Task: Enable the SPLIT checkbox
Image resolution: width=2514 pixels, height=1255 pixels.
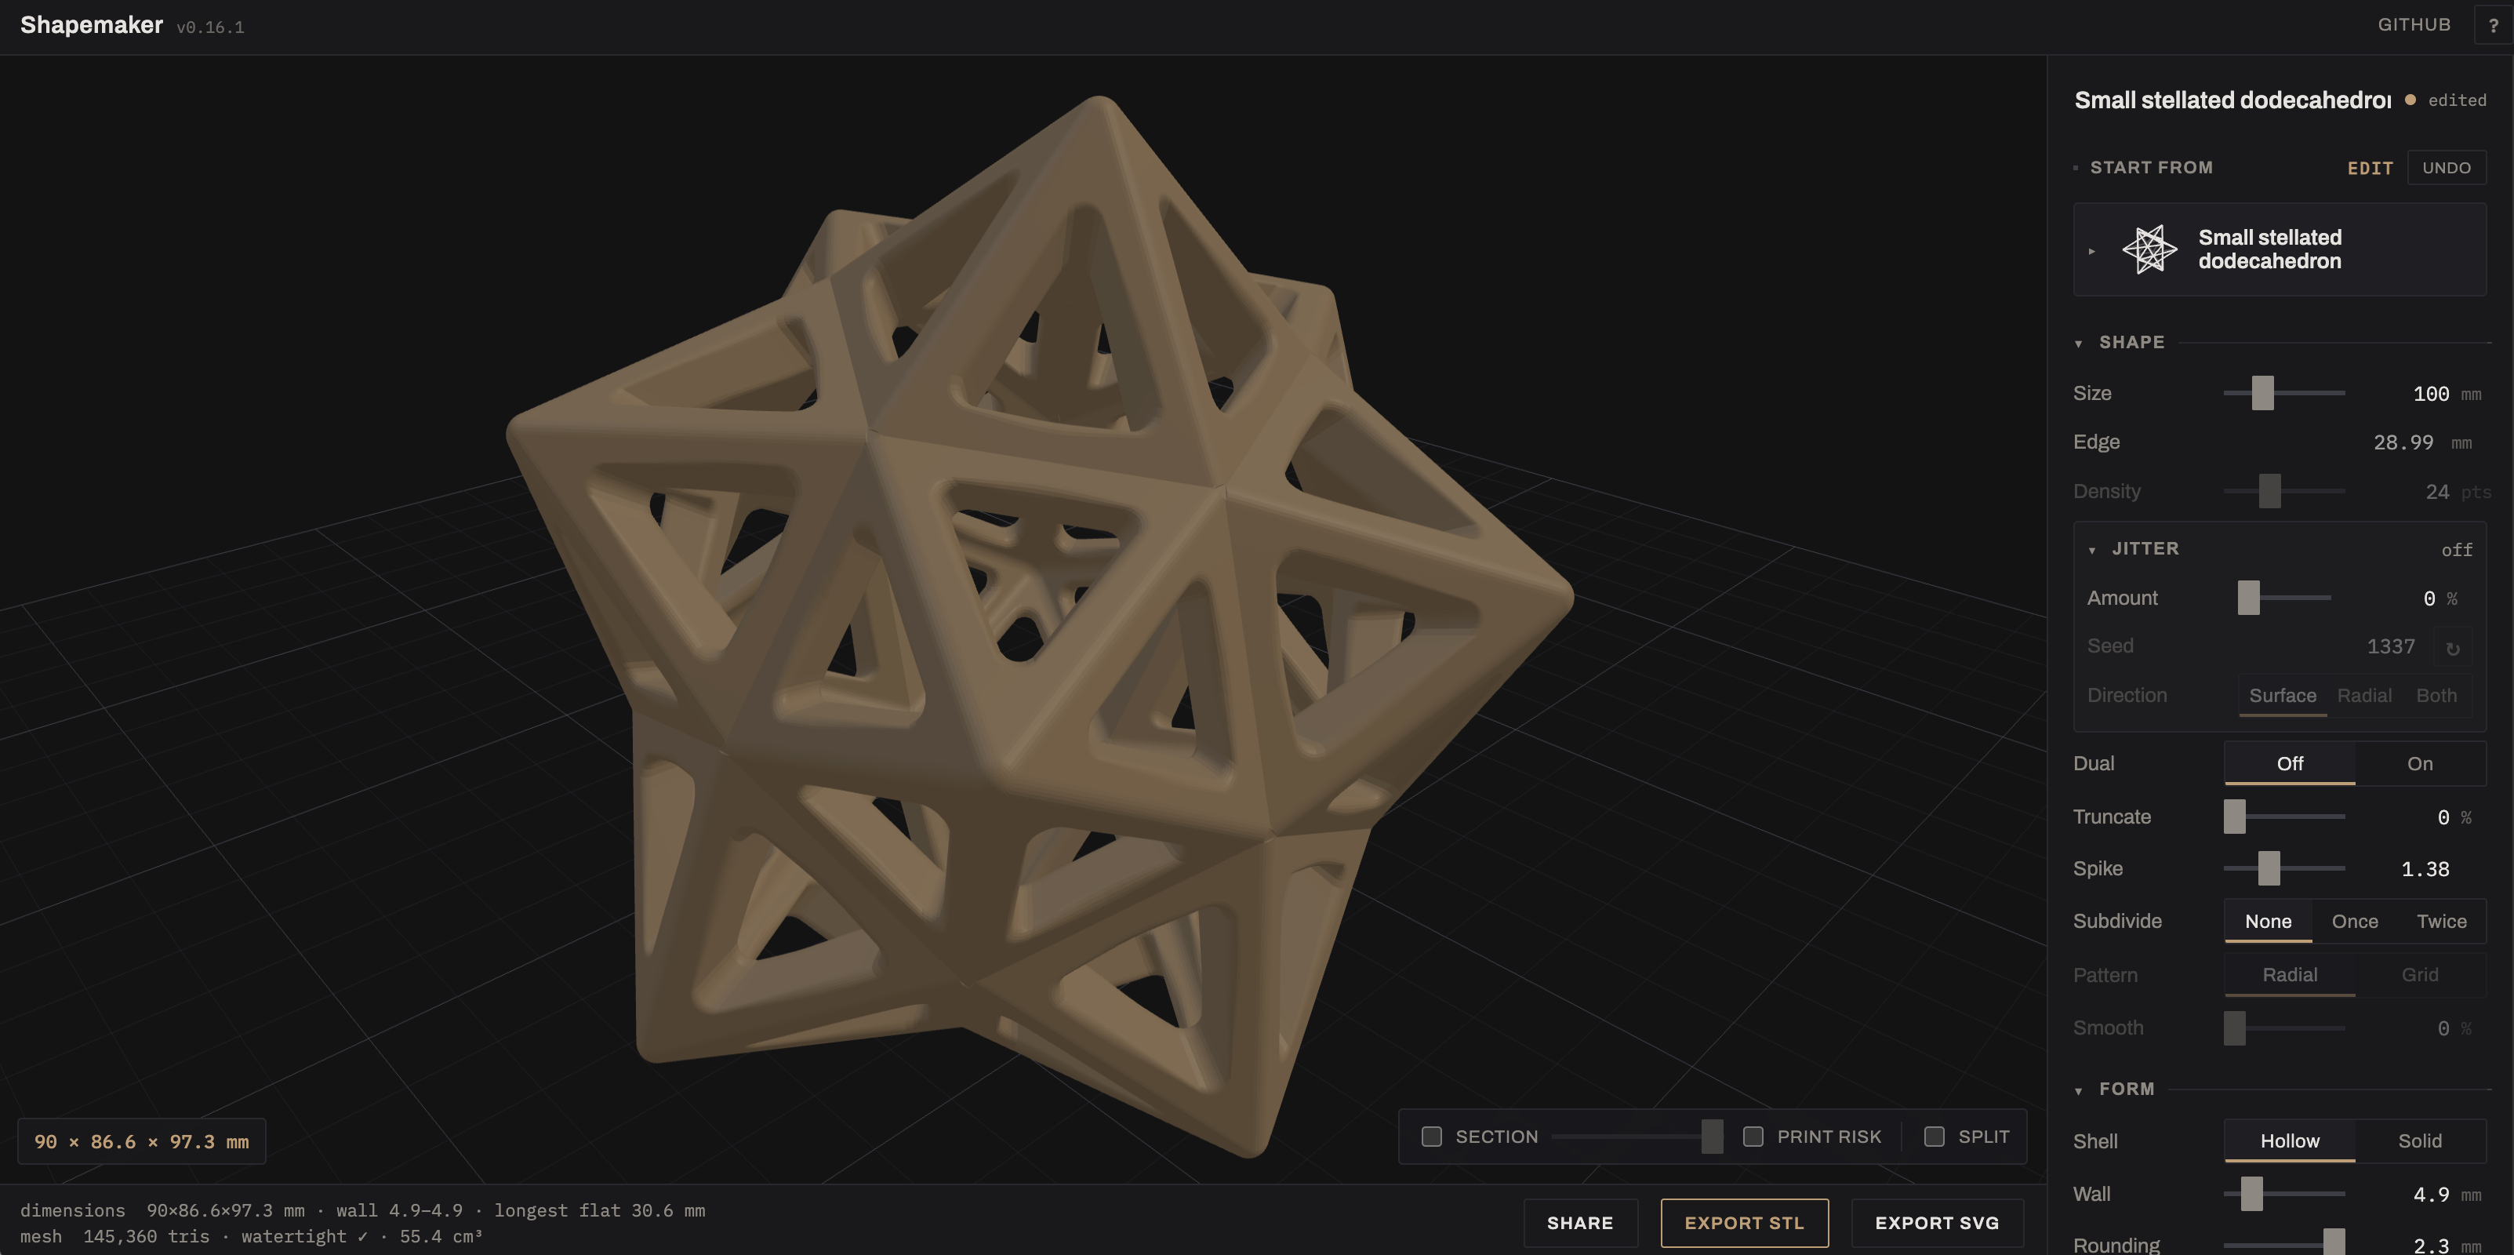Action: [1935, 1137]
